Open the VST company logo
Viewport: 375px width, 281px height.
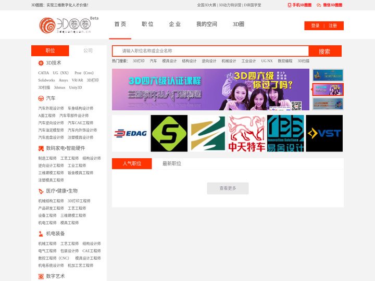tap(324, 133)
